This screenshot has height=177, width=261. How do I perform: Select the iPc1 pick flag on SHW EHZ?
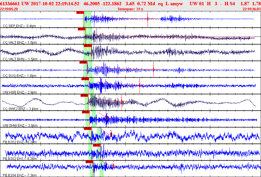86,112
